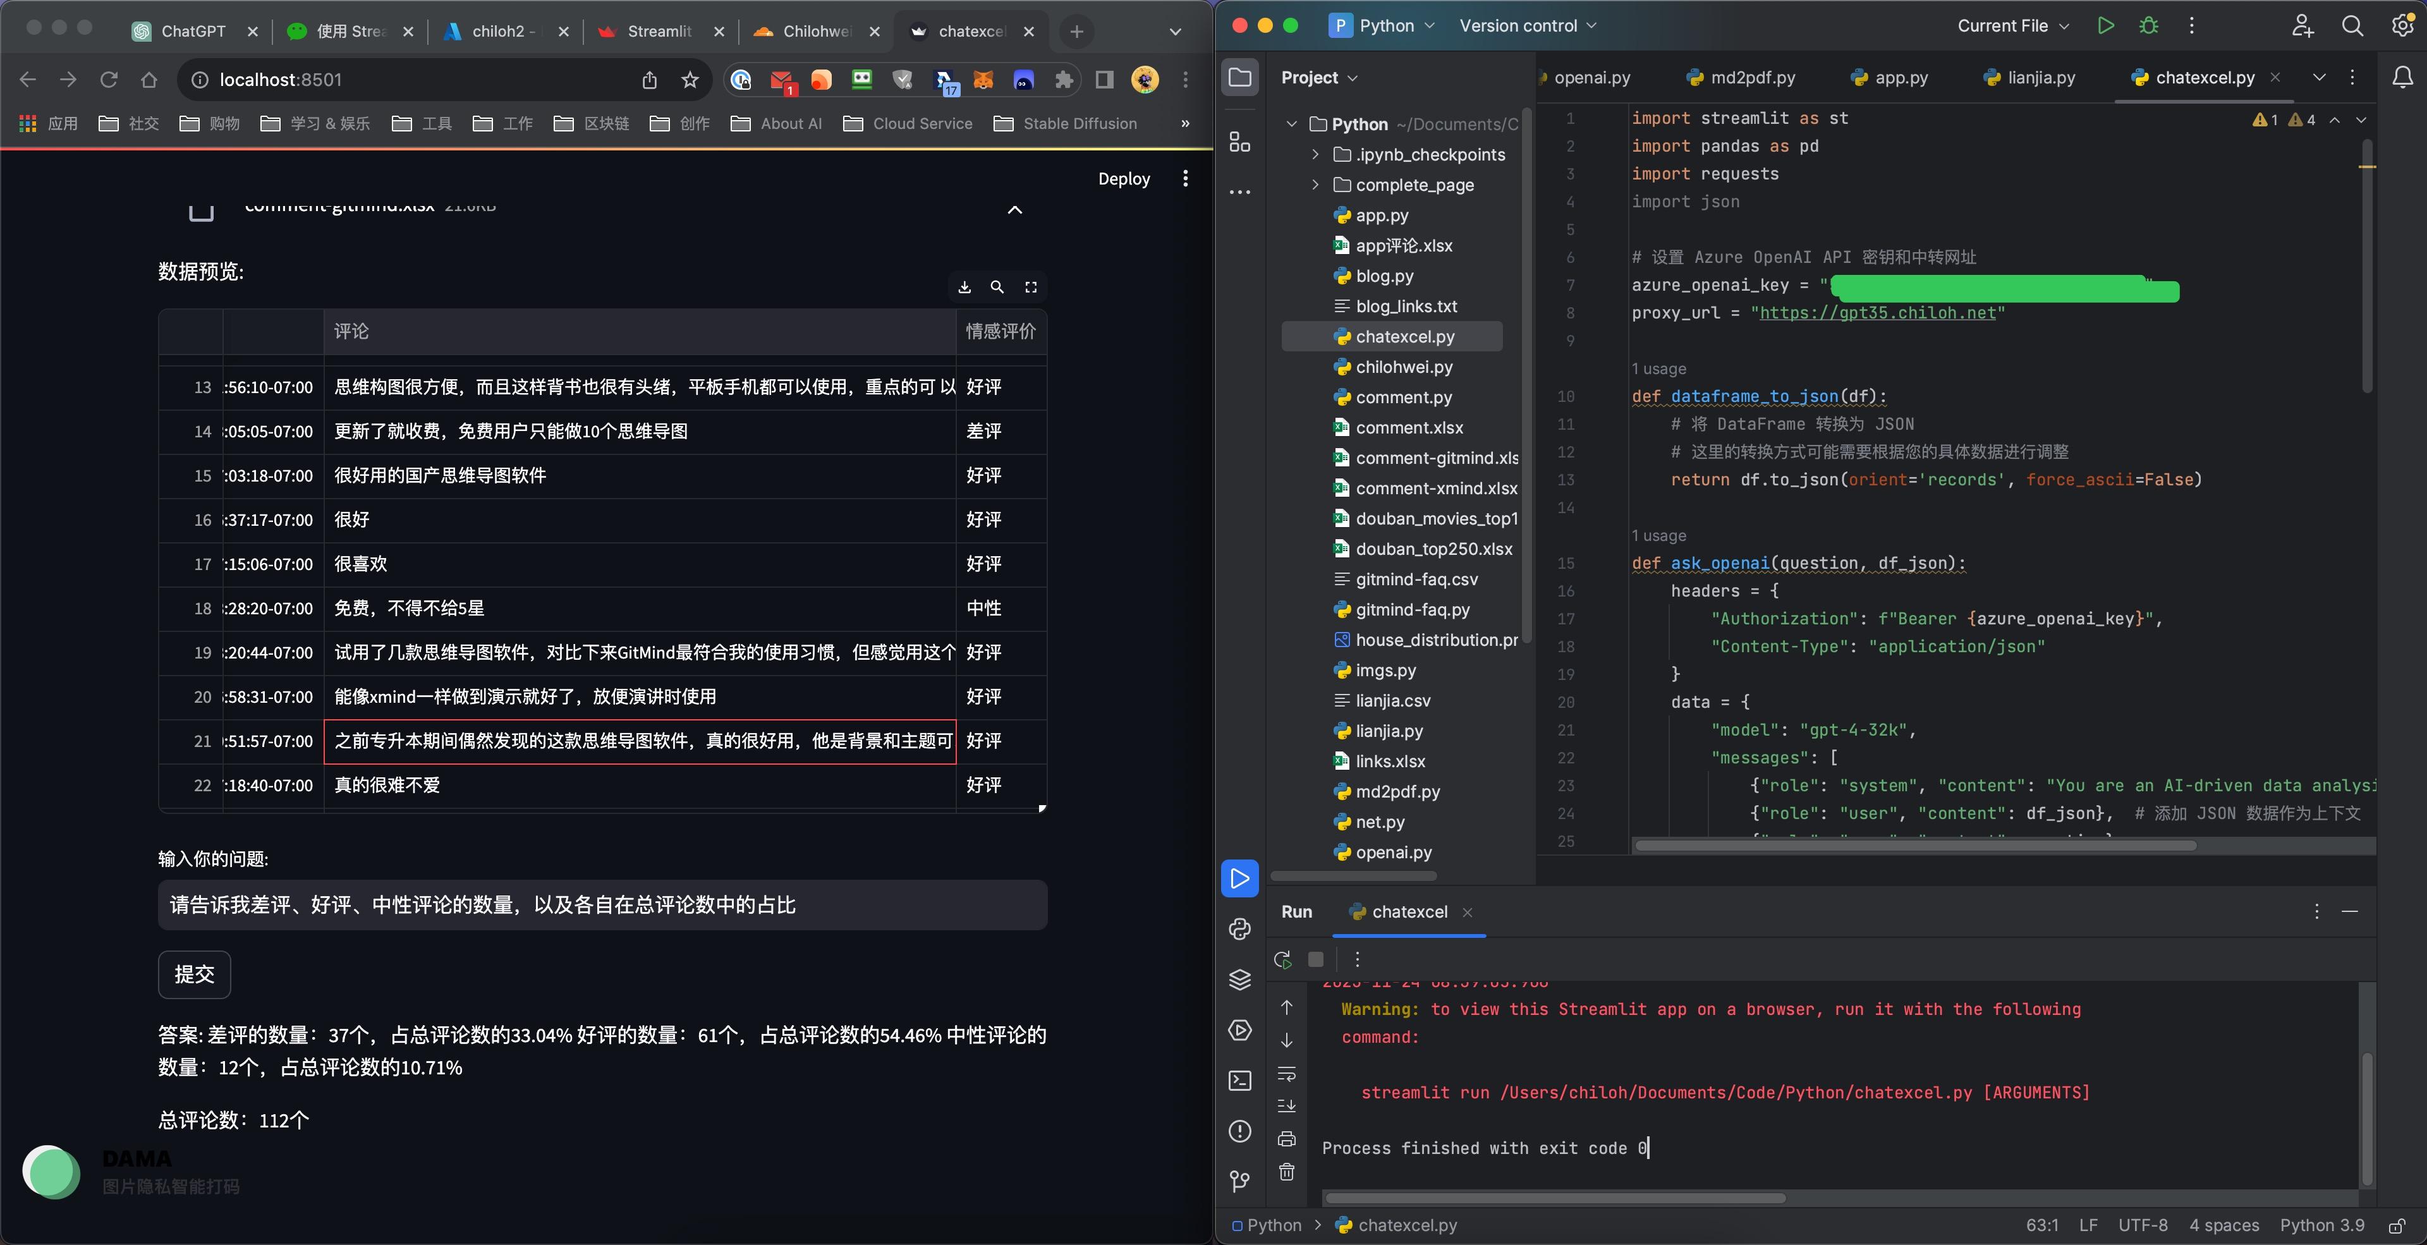Expand the complete_page folder
Screen dimensions: 2427x1245
pos(1316,185)
